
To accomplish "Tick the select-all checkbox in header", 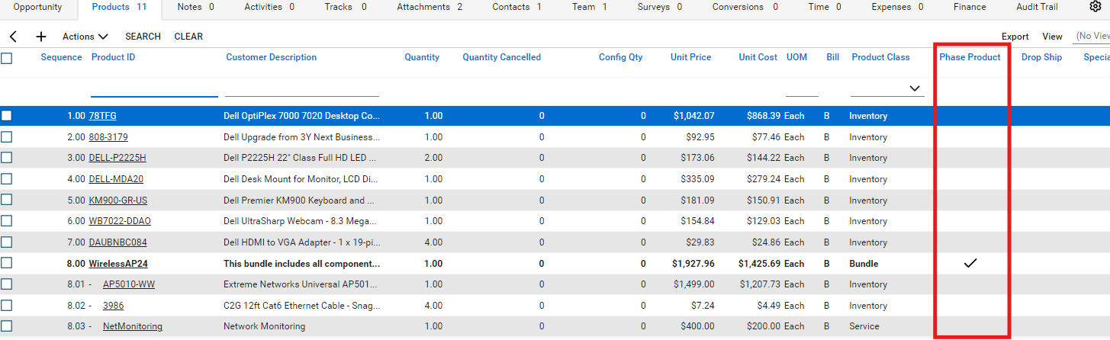I will pos(7,58).
